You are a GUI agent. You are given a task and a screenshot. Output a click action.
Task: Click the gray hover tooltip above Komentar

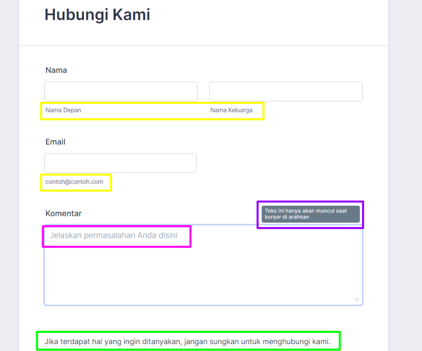tap(311, 214)
